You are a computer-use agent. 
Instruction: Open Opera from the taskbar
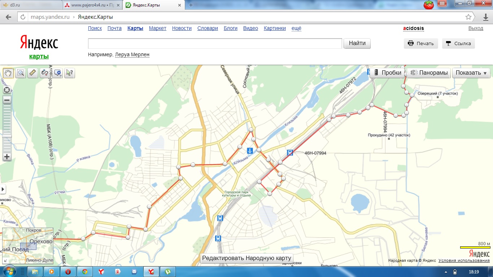point(67,272)
